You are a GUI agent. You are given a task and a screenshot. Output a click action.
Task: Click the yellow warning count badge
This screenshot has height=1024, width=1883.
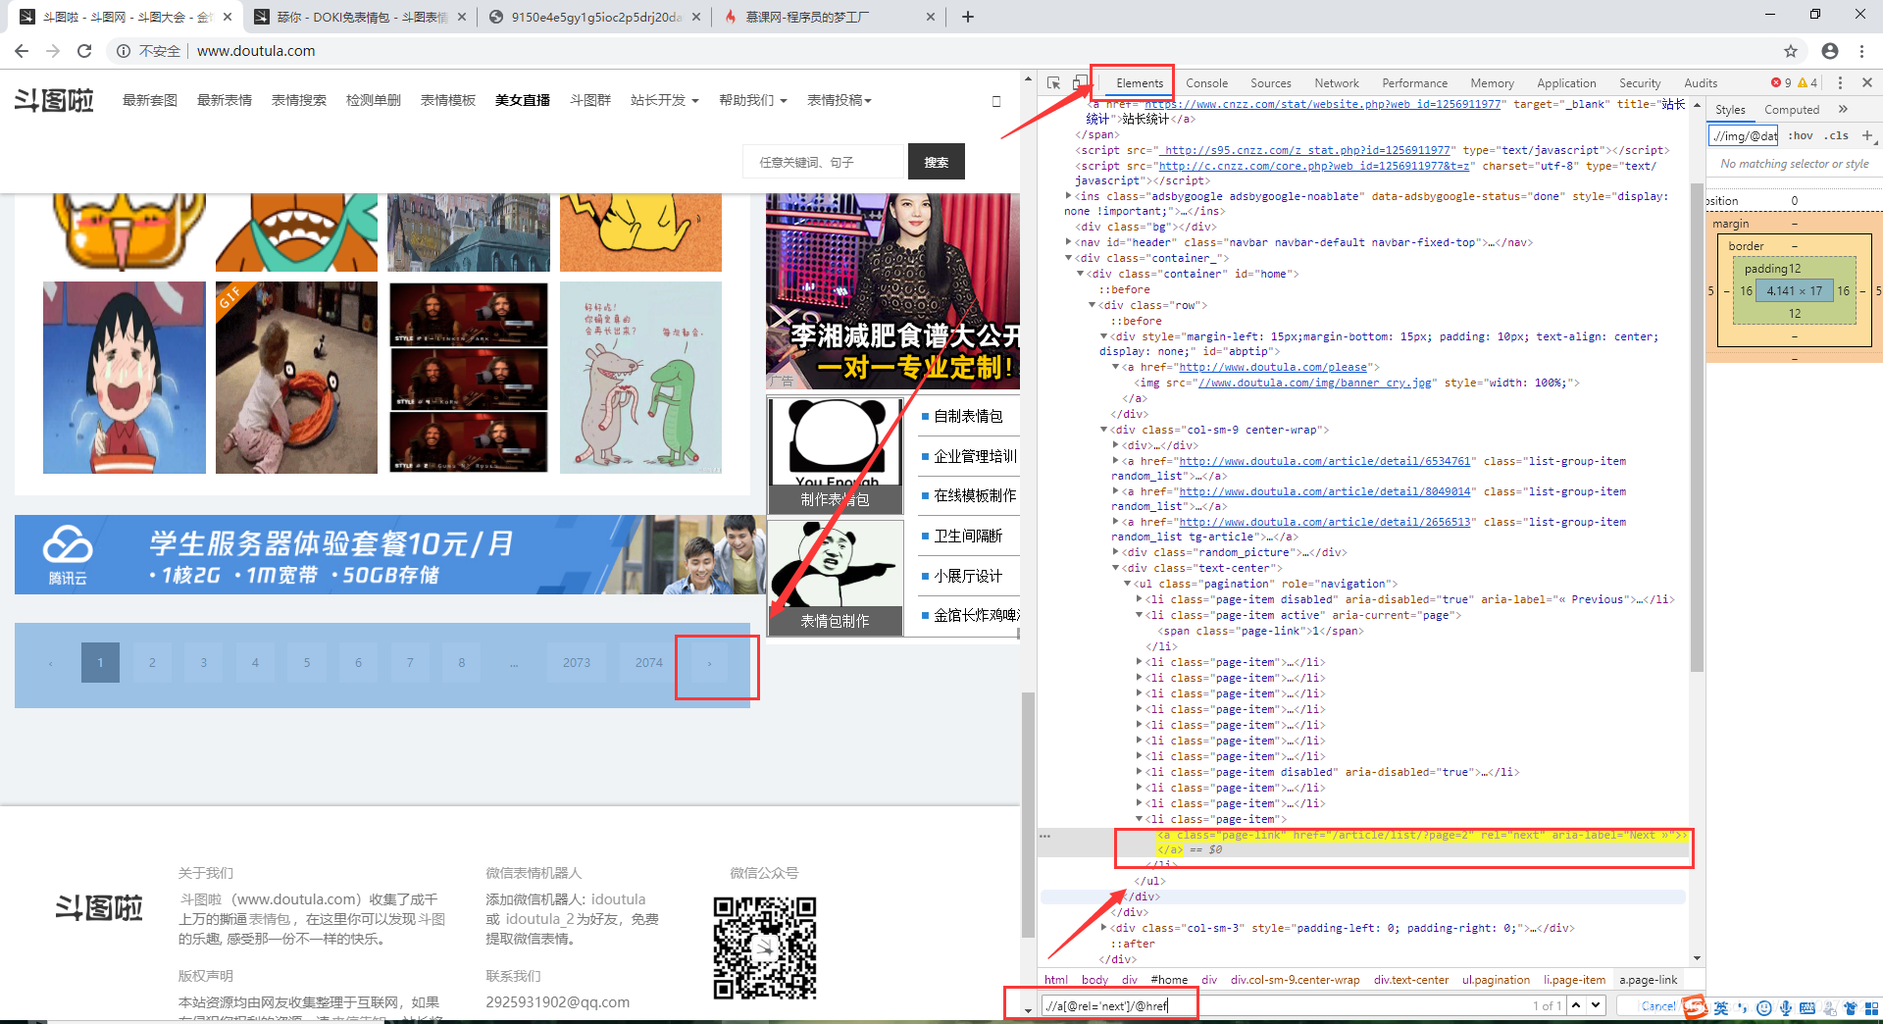pyautogui.click(x=1807, y=83)
